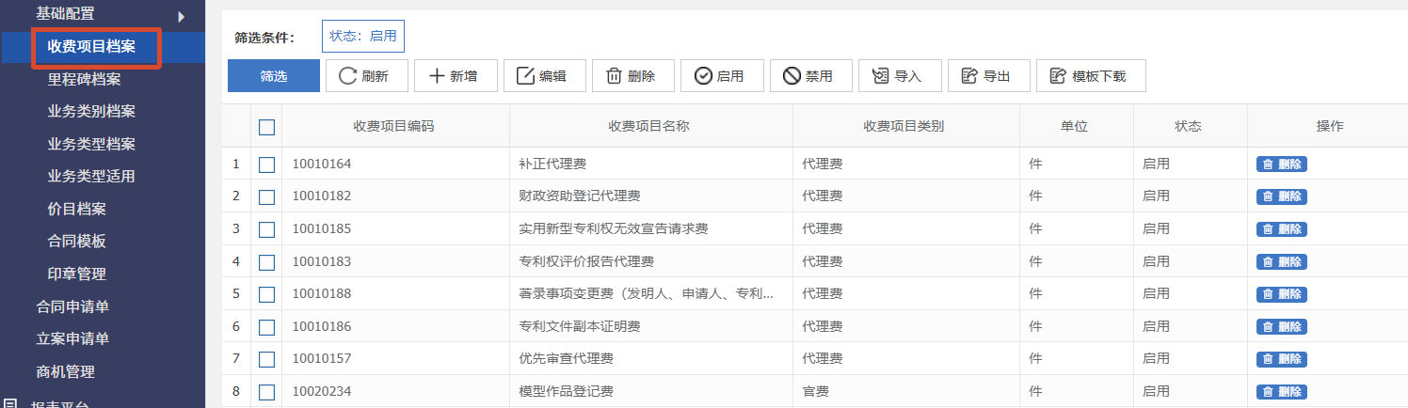Collapse the 基础配置 arrow expander
Screen dimensions: 1408x408
pos(181,16)
